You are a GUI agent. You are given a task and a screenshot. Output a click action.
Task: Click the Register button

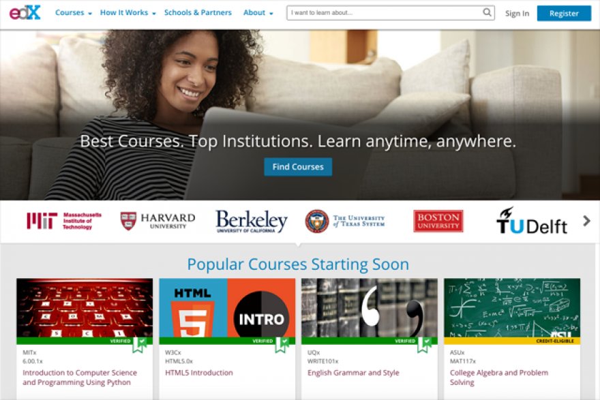pyautogui.click(x=564, y=14)
